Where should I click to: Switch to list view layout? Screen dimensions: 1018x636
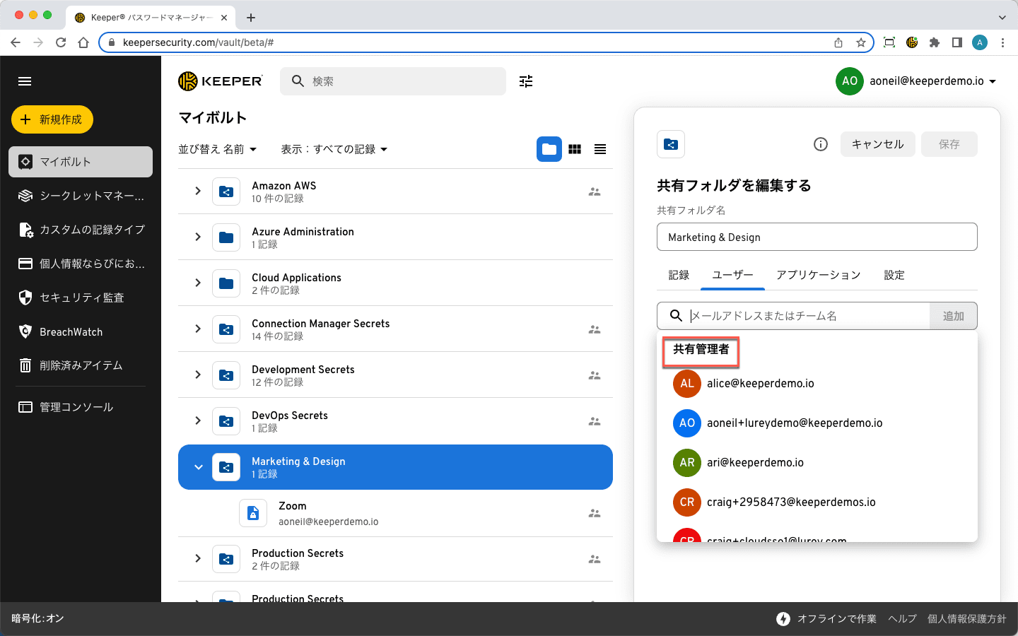click(x=600, y=149)
